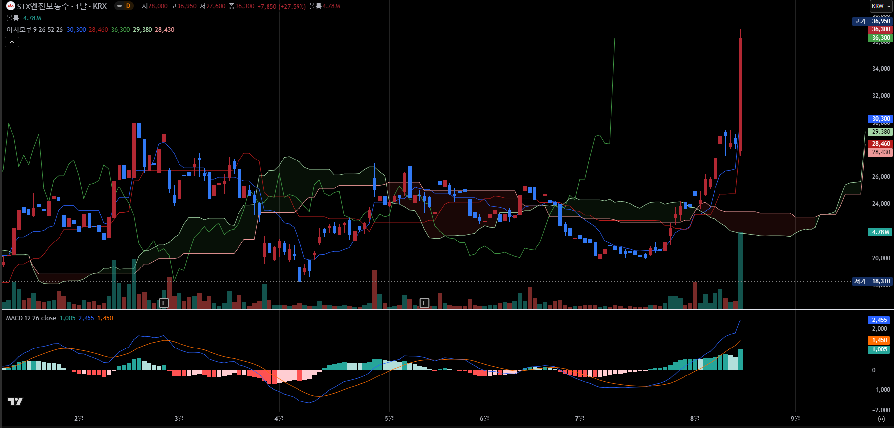Image resolution: width=894 pixels, height=428 pixels.
Task: Open chart settings gear on time axis
Action: 881,419
